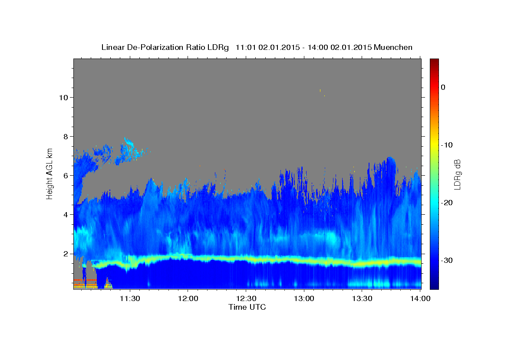Click the 13:30 time axis label
Screen dimensions: 521x347
(362, 298)
